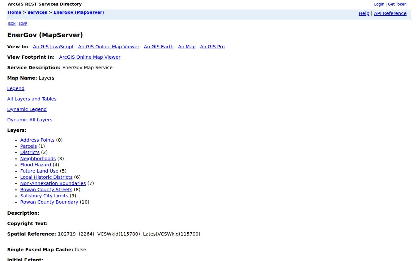Open the Dynamic Legend link
Viewport: 418px width, 261px height.
(x=27, y=109)
